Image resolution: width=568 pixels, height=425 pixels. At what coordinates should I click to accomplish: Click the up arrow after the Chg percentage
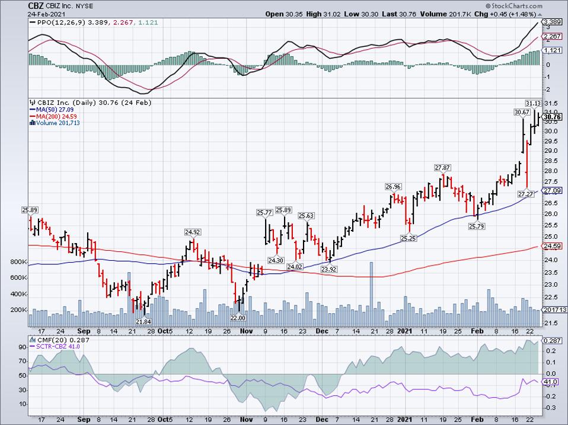[x=540, y=14]
